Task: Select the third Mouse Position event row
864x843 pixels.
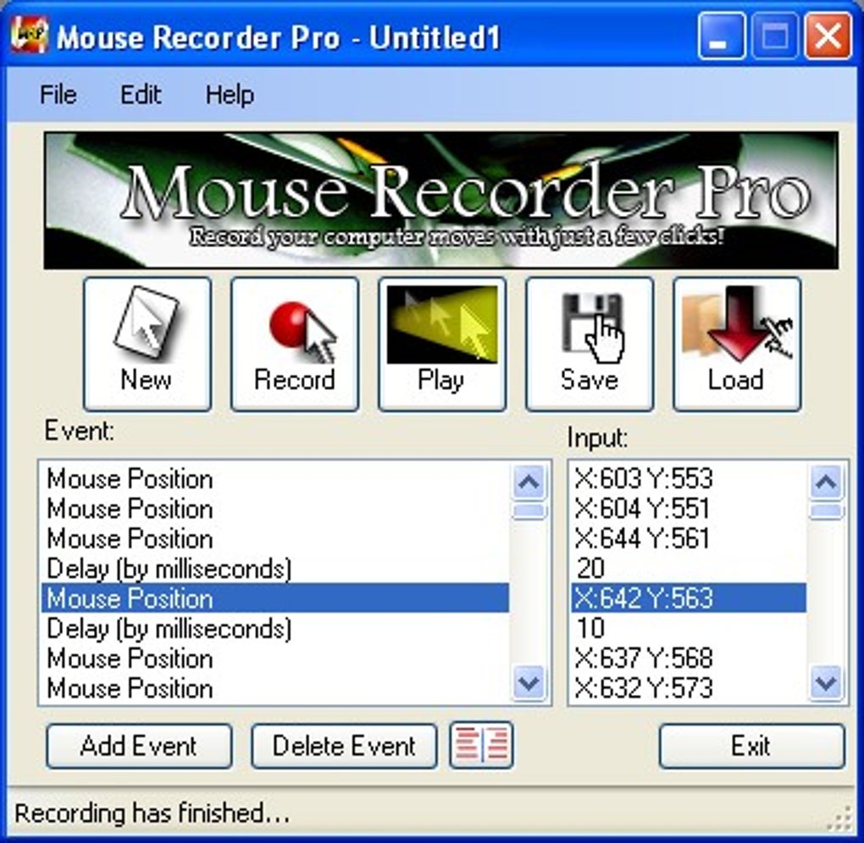Action: tap(275, 538)
